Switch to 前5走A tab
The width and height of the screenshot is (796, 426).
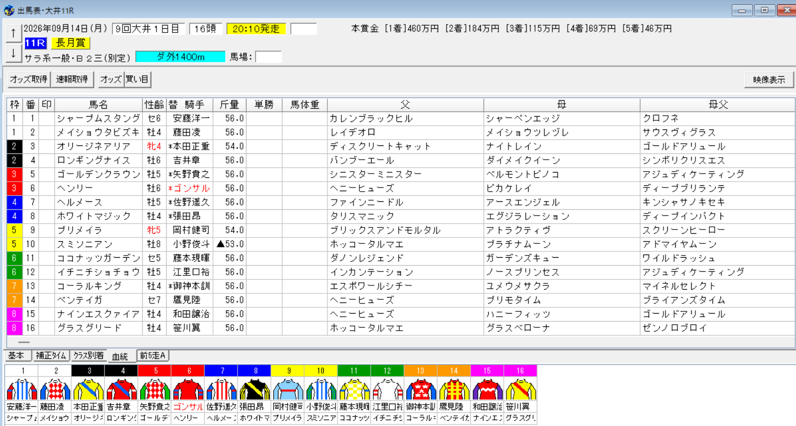(153, 356)
